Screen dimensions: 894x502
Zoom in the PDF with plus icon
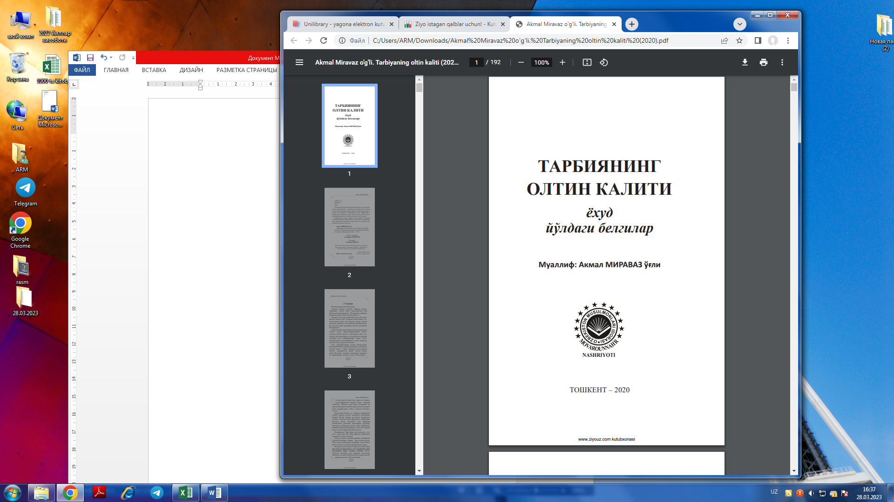point(562,62)
